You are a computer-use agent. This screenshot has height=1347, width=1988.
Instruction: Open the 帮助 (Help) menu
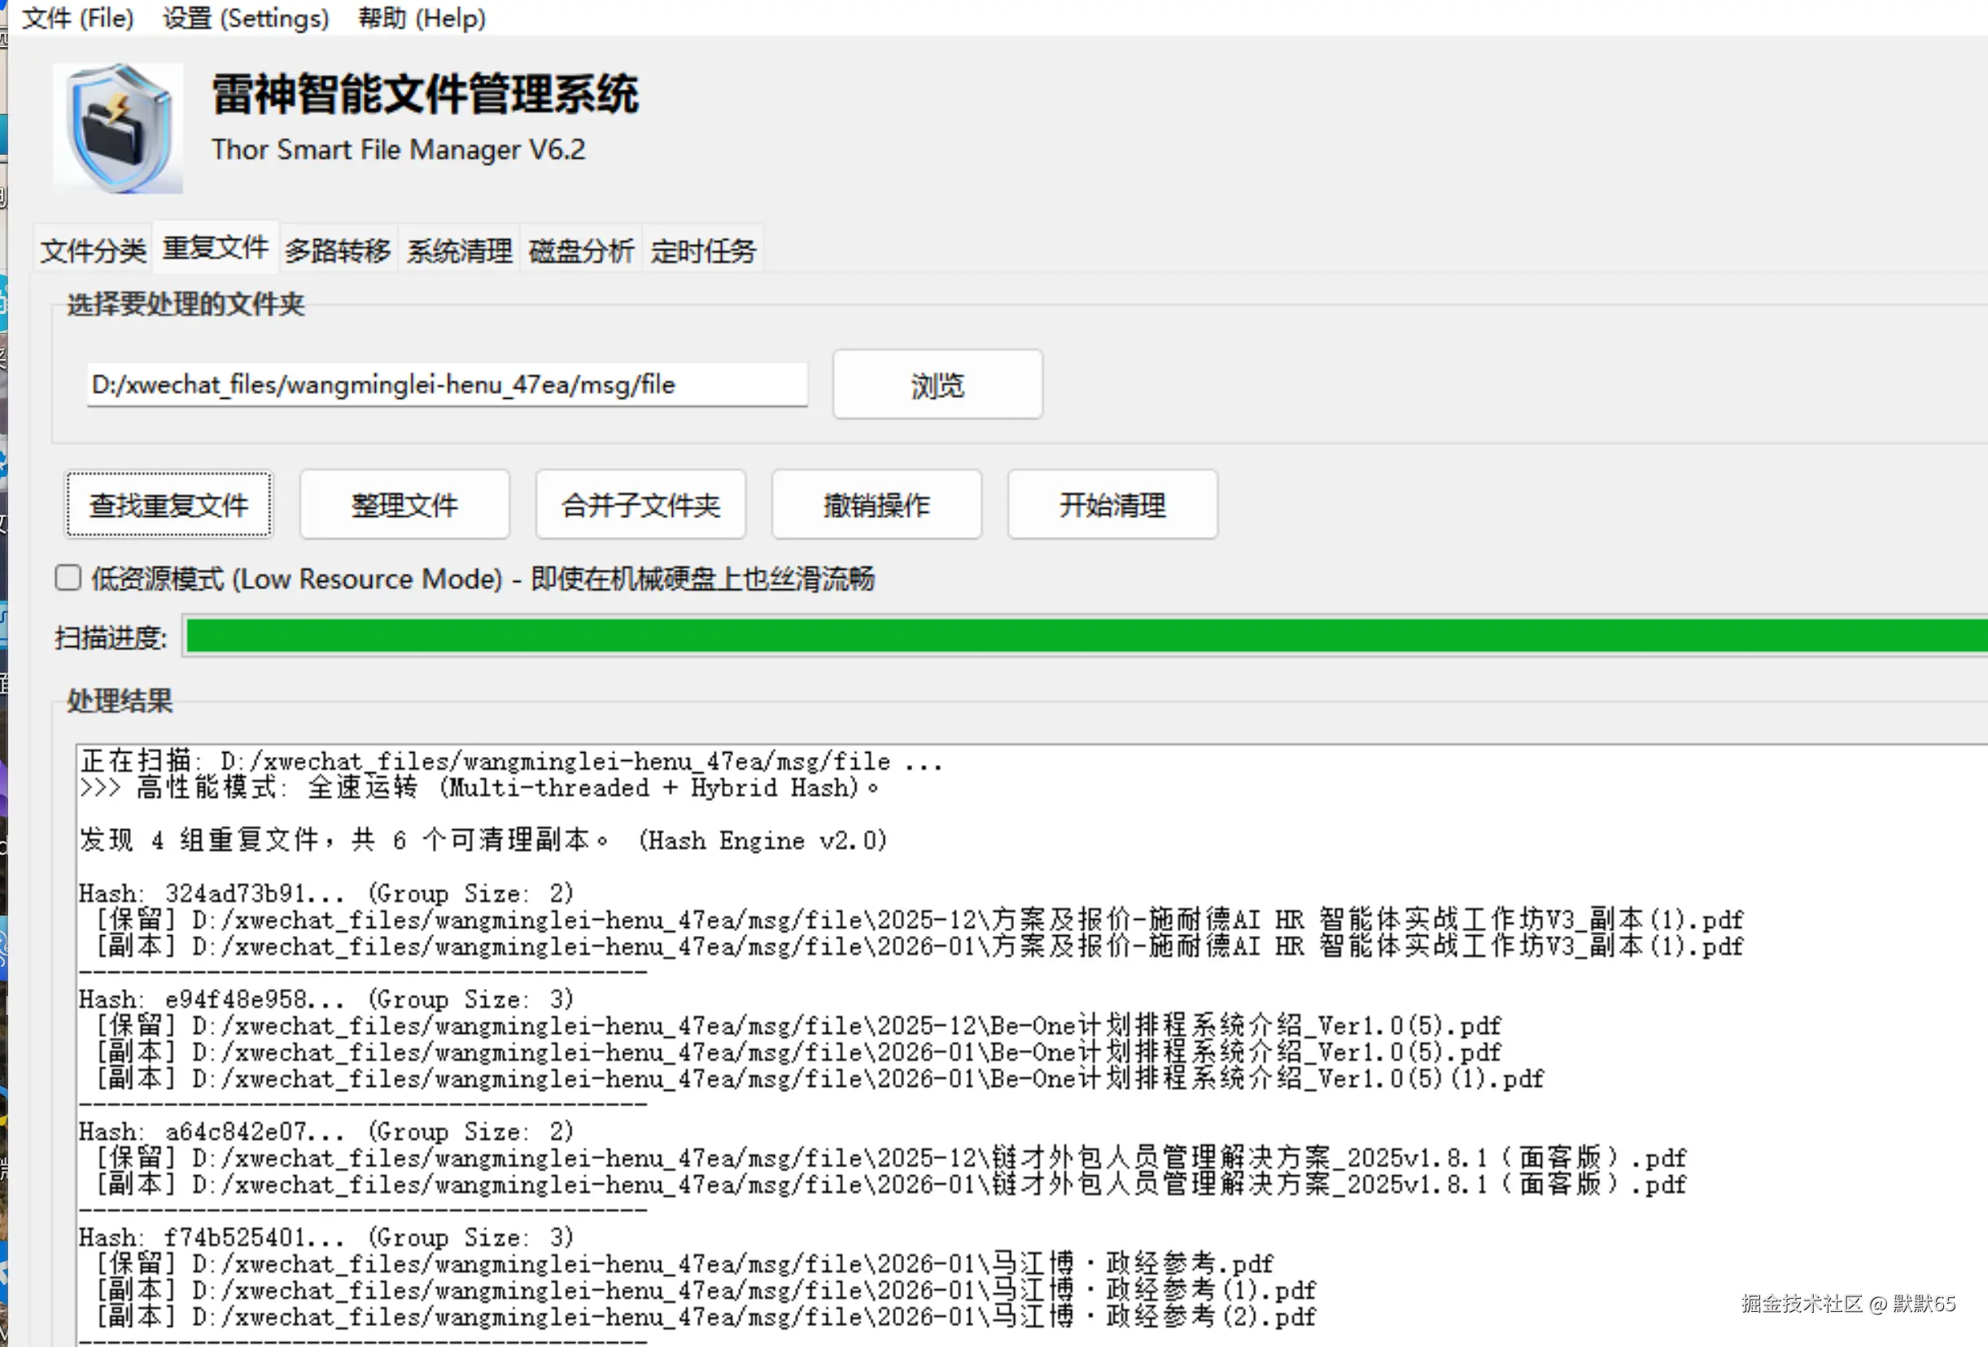pyautogui.click(x=422, y=18)
